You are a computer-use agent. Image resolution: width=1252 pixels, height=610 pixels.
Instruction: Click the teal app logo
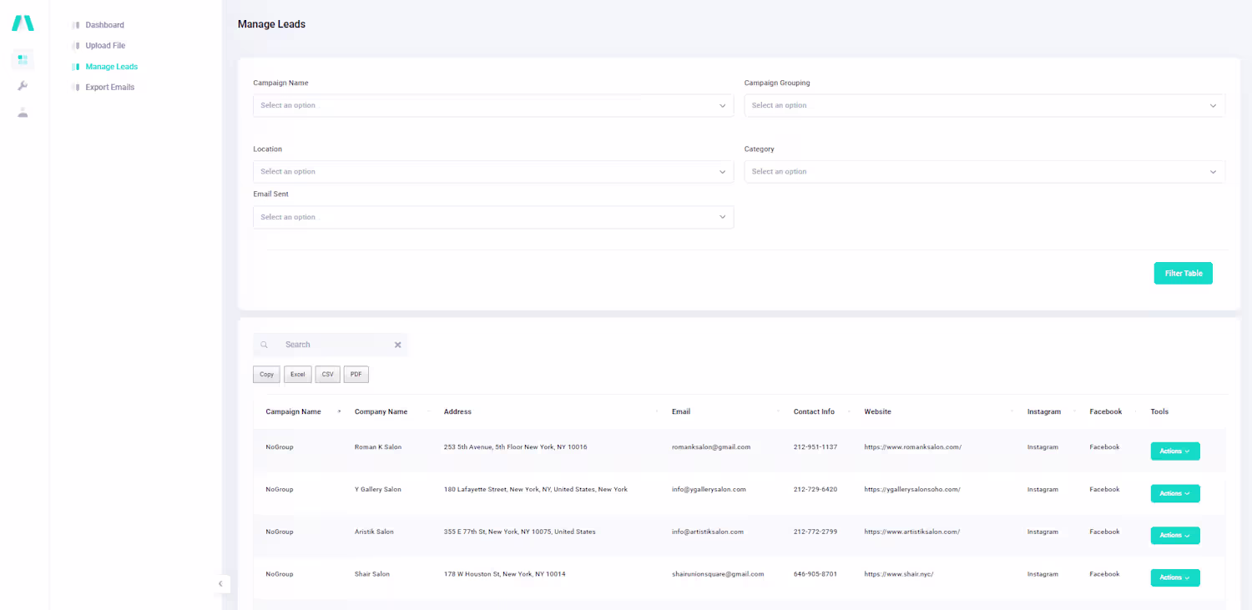point(23,23)
